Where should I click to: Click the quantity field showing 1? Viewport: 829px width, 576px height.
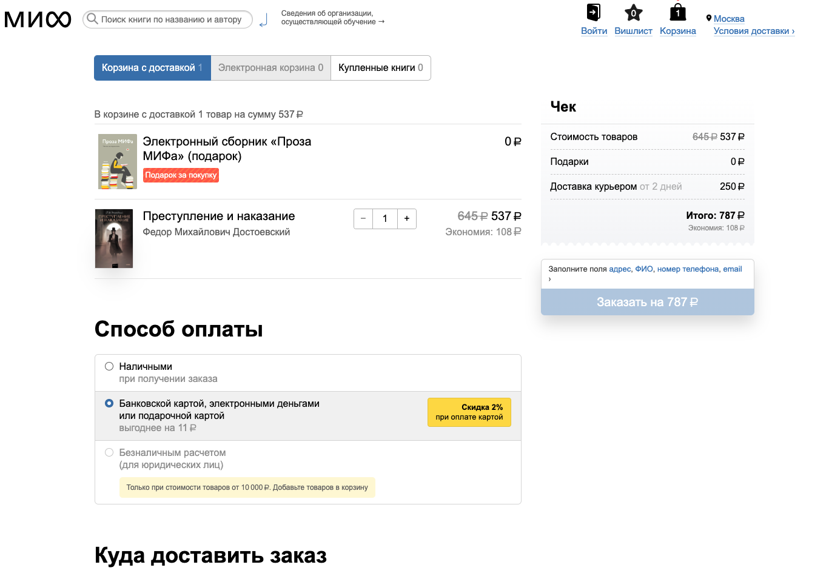tap(385, 219)
